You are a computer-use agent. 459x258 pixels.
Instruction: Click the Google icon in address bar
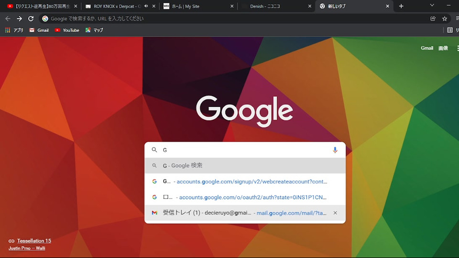pos(45,19)
